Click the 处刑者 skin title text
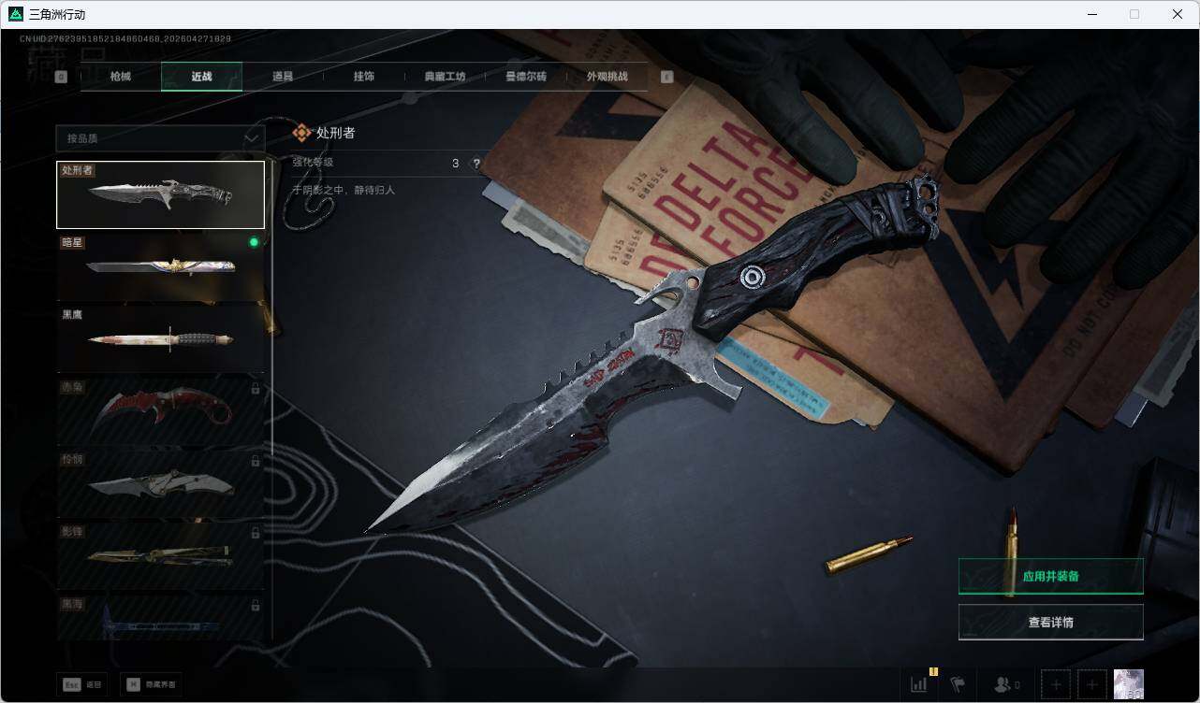Image resolution: width=1200 pixels, height=703 pixels. click(x=336, y=133)
